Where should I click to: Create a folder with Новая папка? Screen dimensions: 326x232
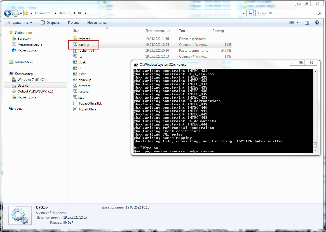point(97,23)
